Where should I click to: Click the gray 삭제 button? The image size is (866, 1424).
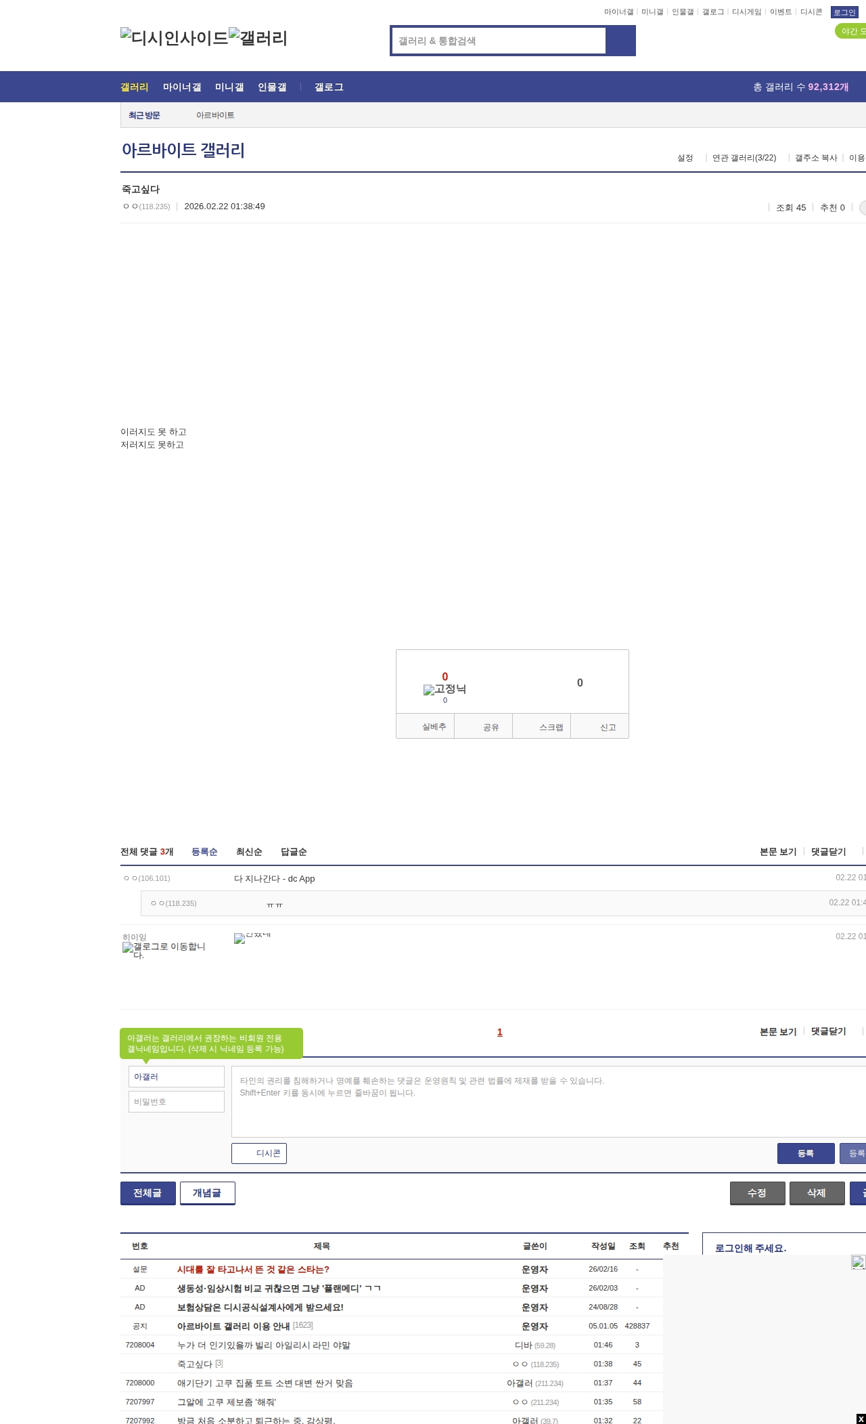817,1193
